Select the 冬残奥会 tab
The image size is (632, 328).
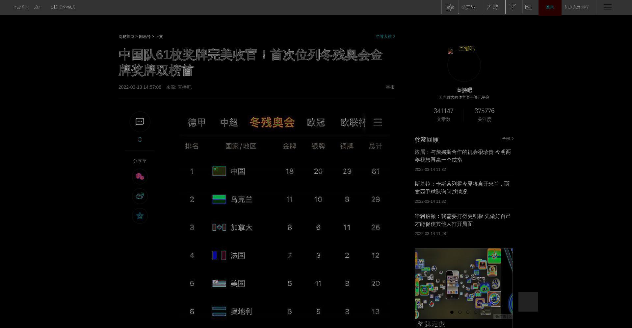272,123
